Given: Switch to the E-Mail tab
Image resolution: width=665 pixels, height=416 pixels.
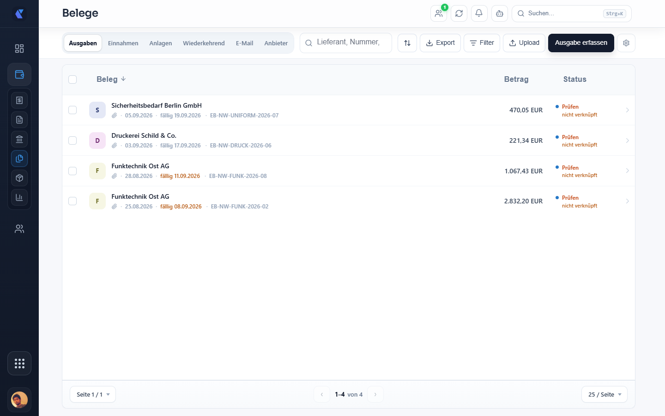Looking at the screenshot, I should pos(244,43).
